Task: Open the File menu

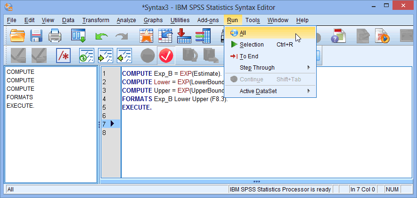Action: tap(12, 20)
